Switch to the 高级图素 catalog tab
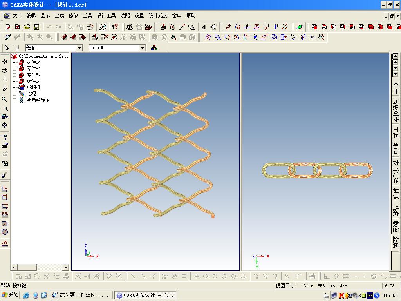401x301 pixels. click(396, 110)
